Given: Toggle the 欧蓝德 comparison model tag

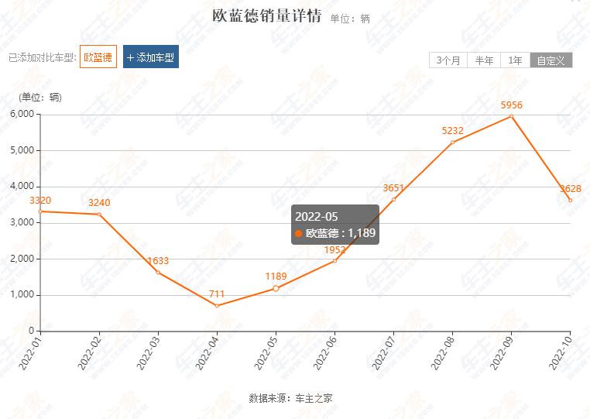Looking at the screenshot, I should click(98, 57).
